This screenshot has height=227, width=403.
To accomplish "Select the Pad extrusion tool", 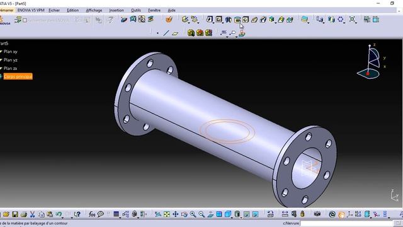I will point(210,20).
